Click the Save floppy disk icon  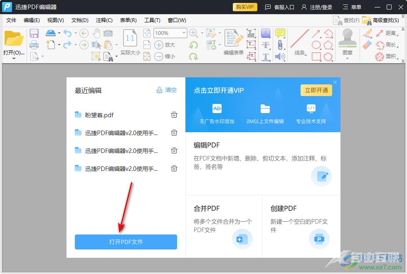(x=34, y=33)
